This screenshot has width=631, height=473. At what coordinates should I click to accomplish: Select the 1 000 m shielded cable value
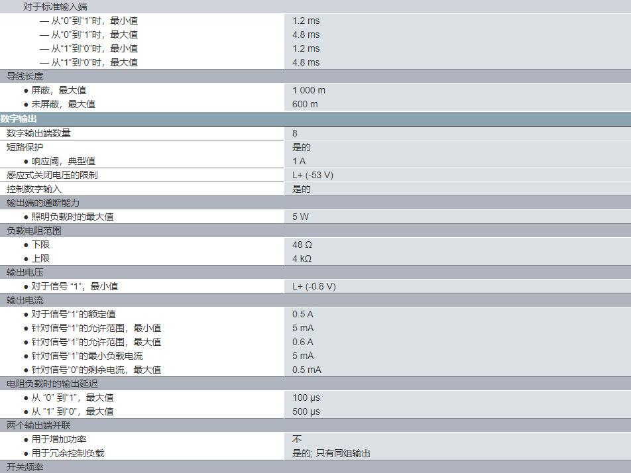[308, 90]
